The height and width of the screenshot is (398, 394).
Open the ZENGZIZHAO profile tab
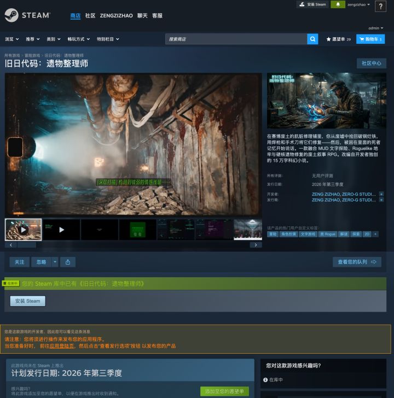point(117,16)
